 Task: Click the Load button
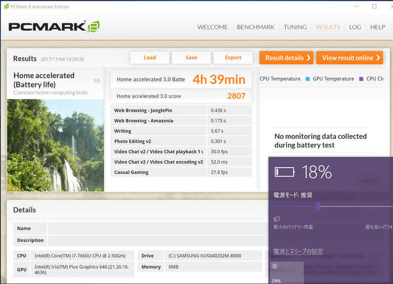[149, 58]
